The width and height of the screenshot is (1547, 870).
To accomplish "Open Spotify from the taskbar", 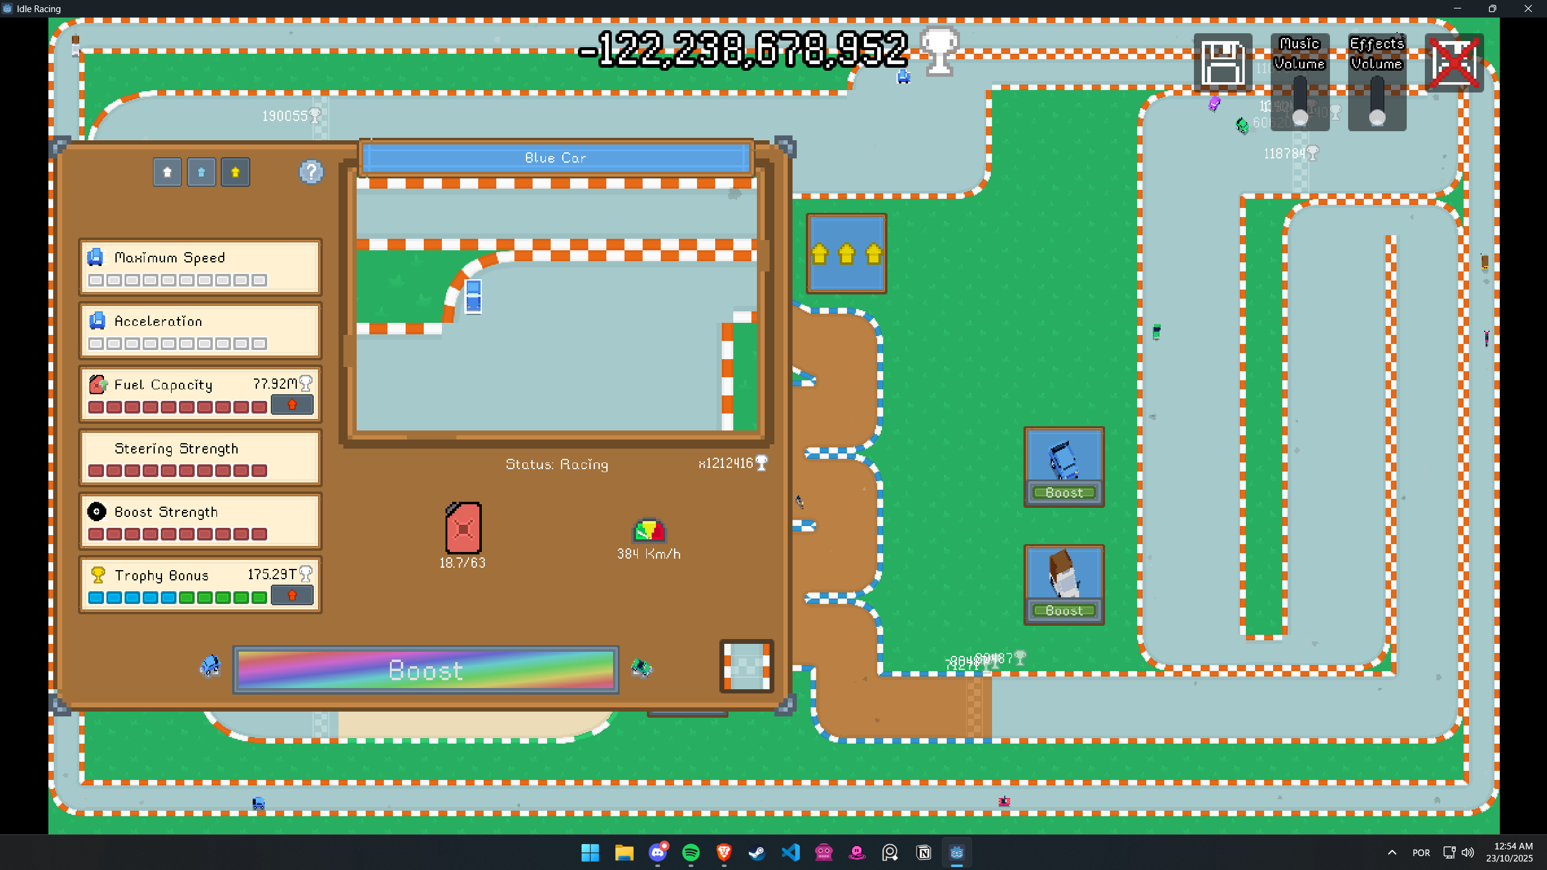I will point(691,852).
